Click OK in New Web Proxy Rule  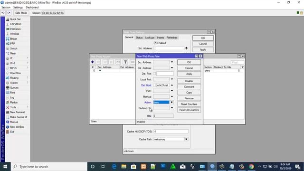189,62
